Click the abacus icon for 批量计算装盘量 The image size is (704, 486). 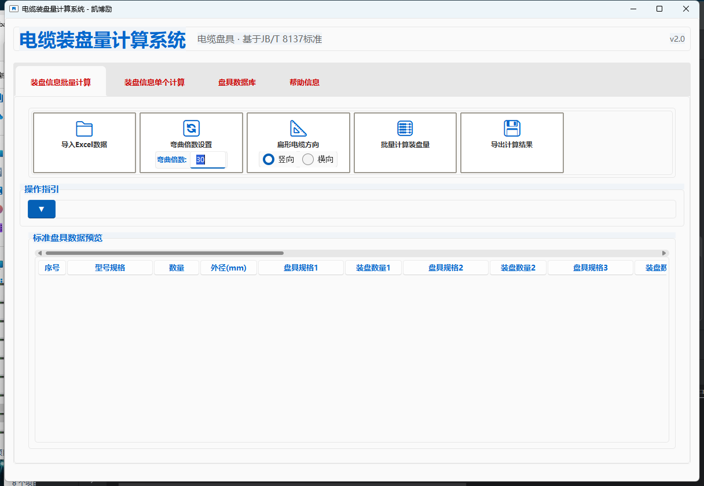(x=405, y=128)
